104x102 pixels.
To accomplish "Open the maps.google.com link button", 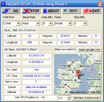I will point(90,50).
